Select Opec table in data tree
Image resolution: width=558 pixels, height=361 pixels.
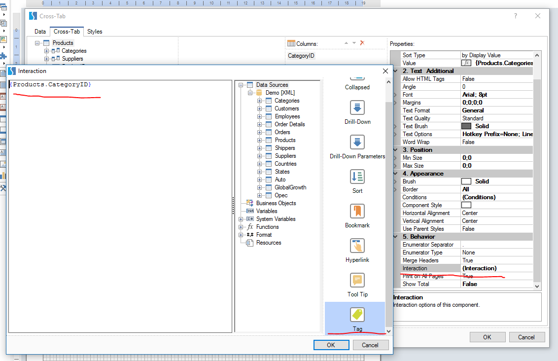[x=281, y=195]
